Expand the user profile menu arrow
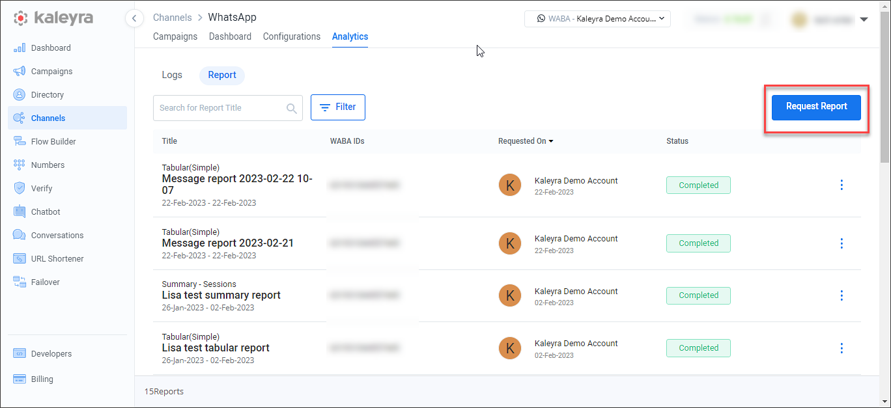This screenshot has width=891, height=408. [x=864, y=20]
